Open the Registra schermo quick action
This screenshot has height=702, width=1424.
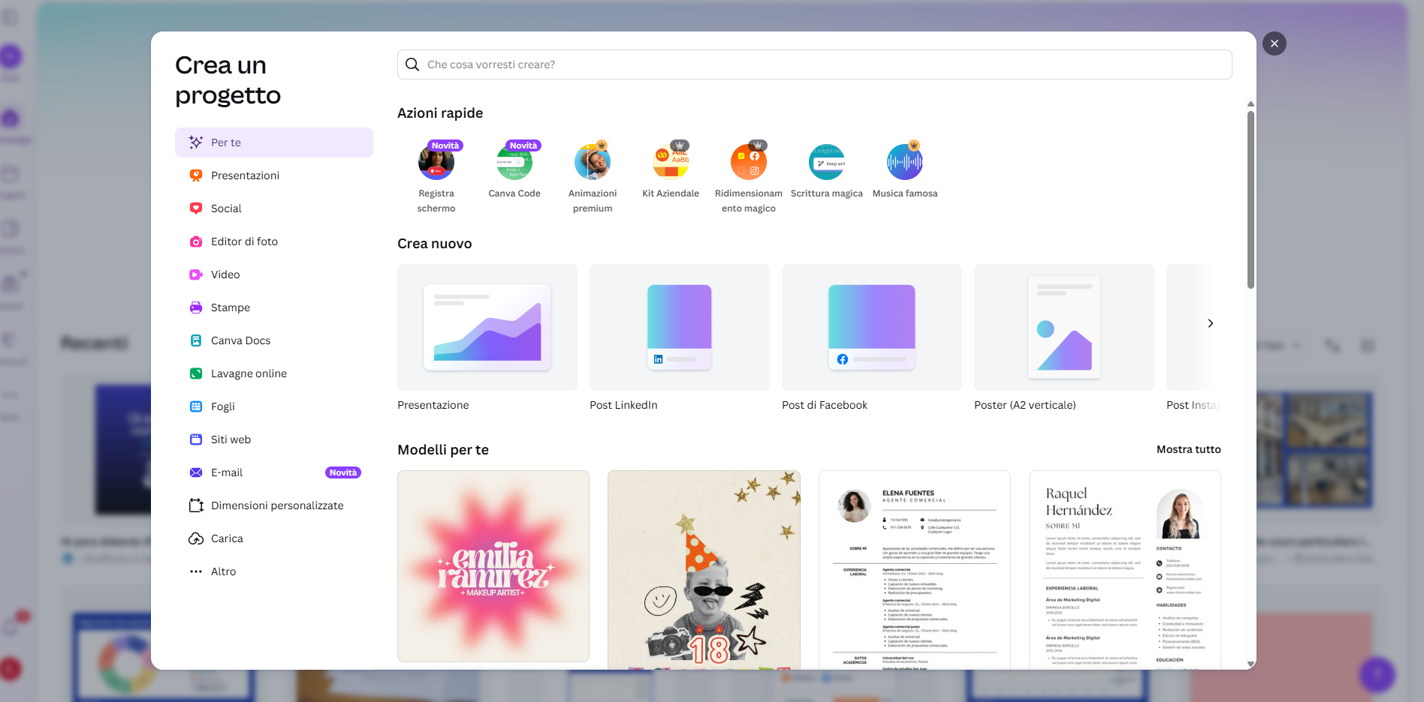[436, 162]
